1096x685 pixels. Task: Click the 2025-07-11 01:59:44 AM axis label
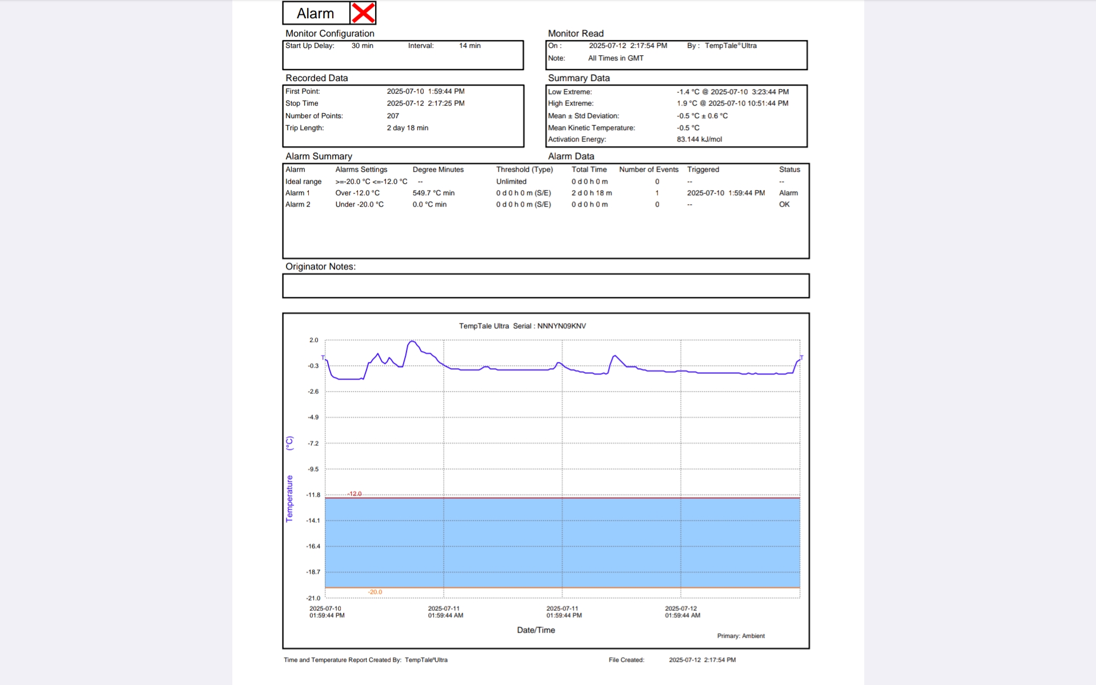point(445,612)
